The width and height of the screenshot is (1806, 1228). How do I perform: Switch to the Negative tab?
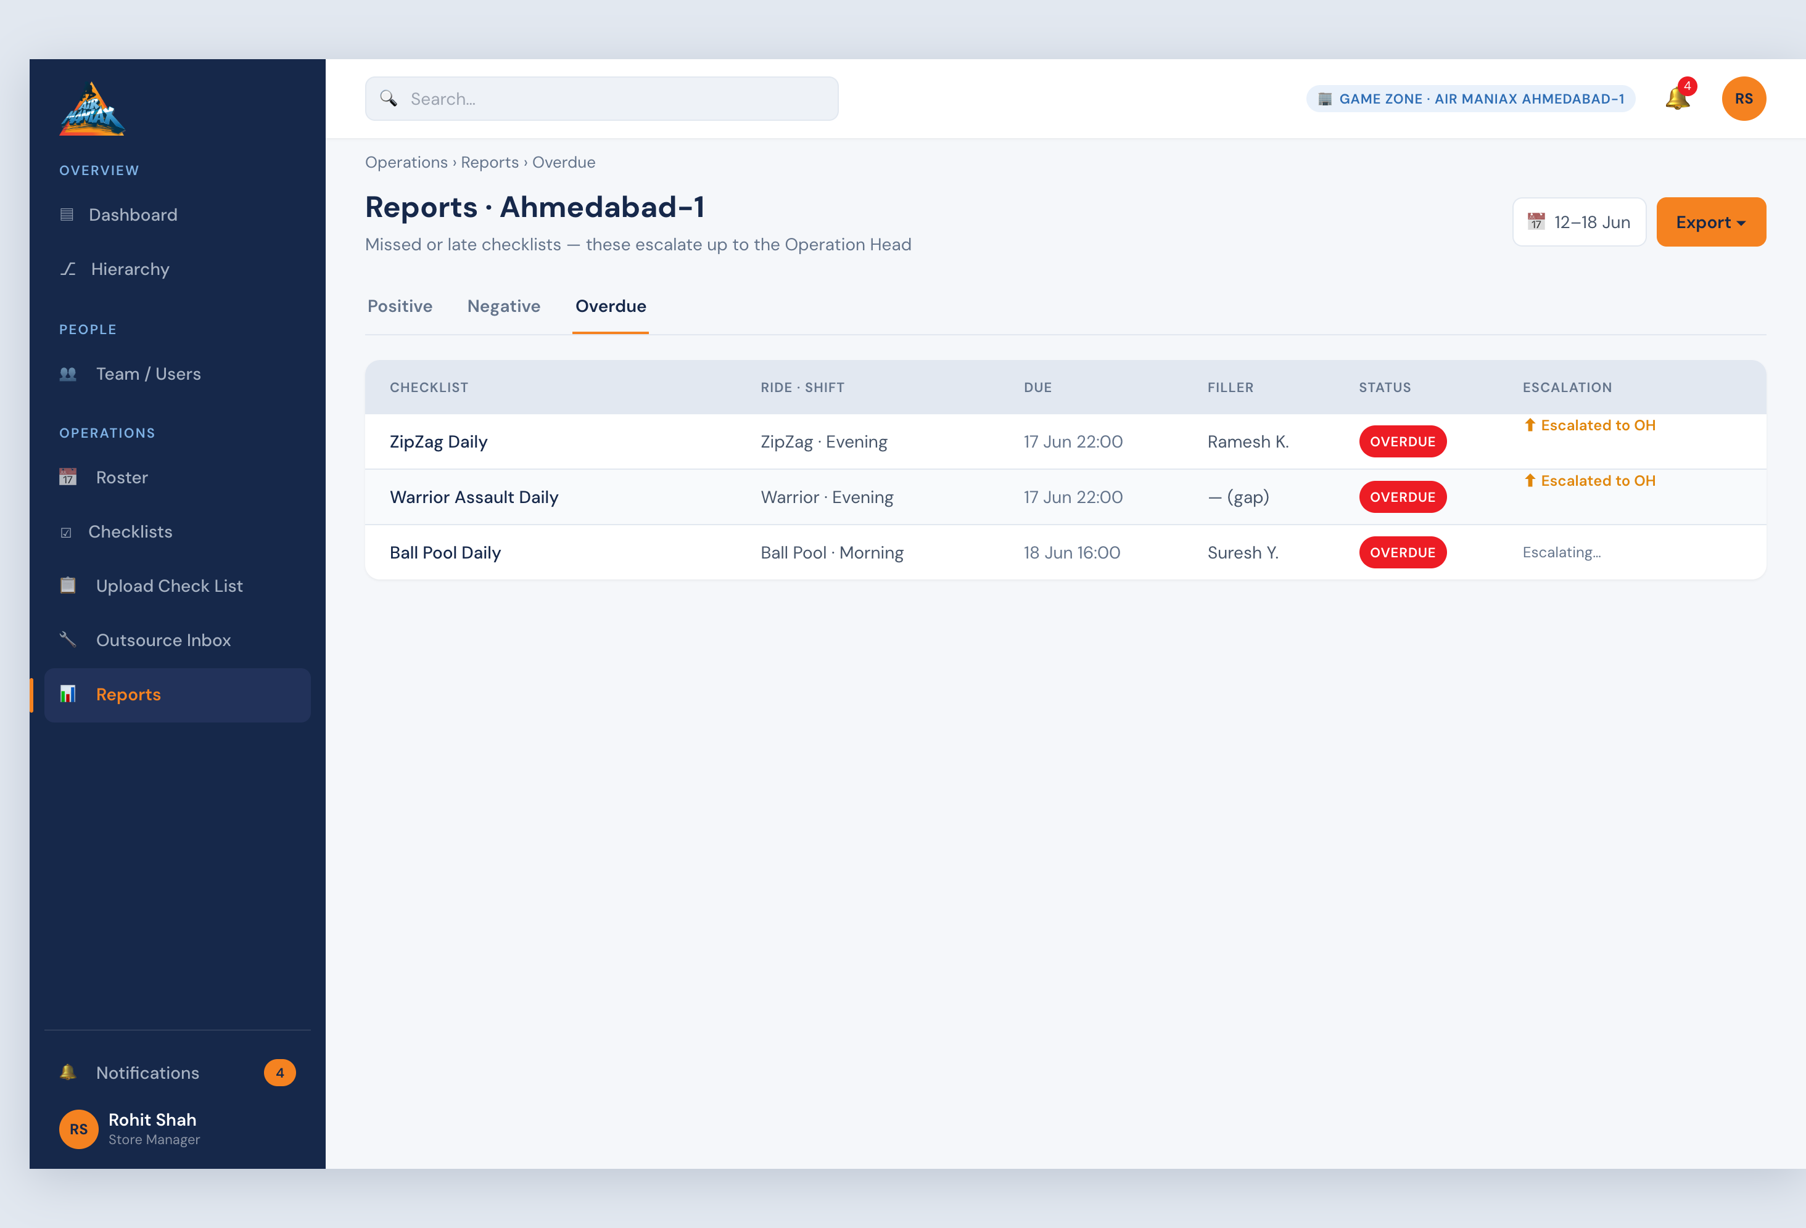tap(503, 306)
